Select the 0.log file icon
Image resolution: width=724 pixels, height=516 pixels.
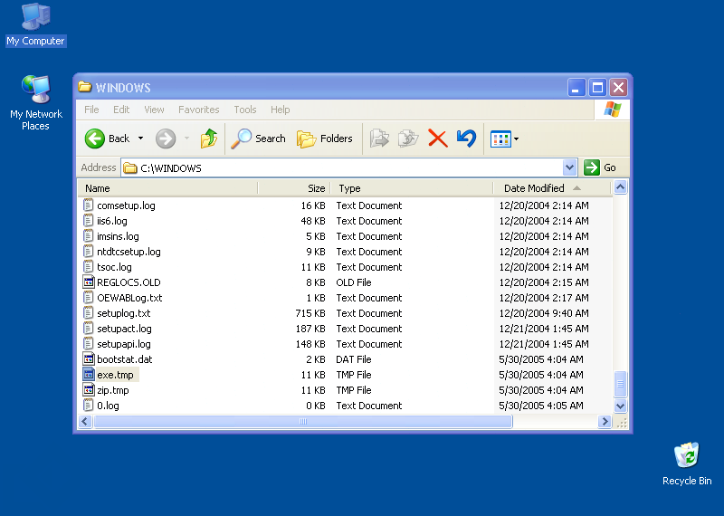point(88,406)
